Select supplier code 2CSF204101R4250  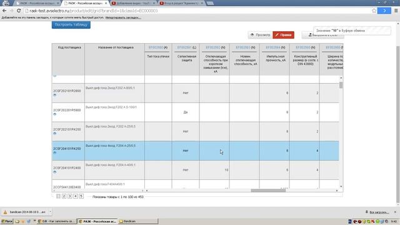(x=67, y=149)
